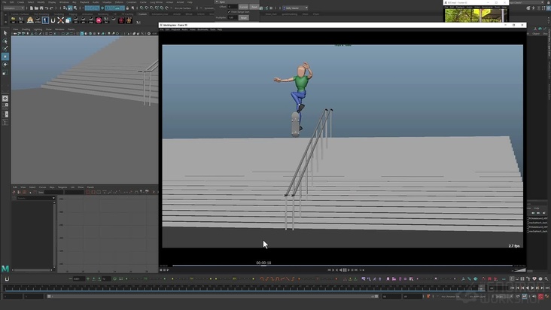
Task: Open the Graph Editor Curves menu
Action: pyautogui.click(x=42, y=187)
